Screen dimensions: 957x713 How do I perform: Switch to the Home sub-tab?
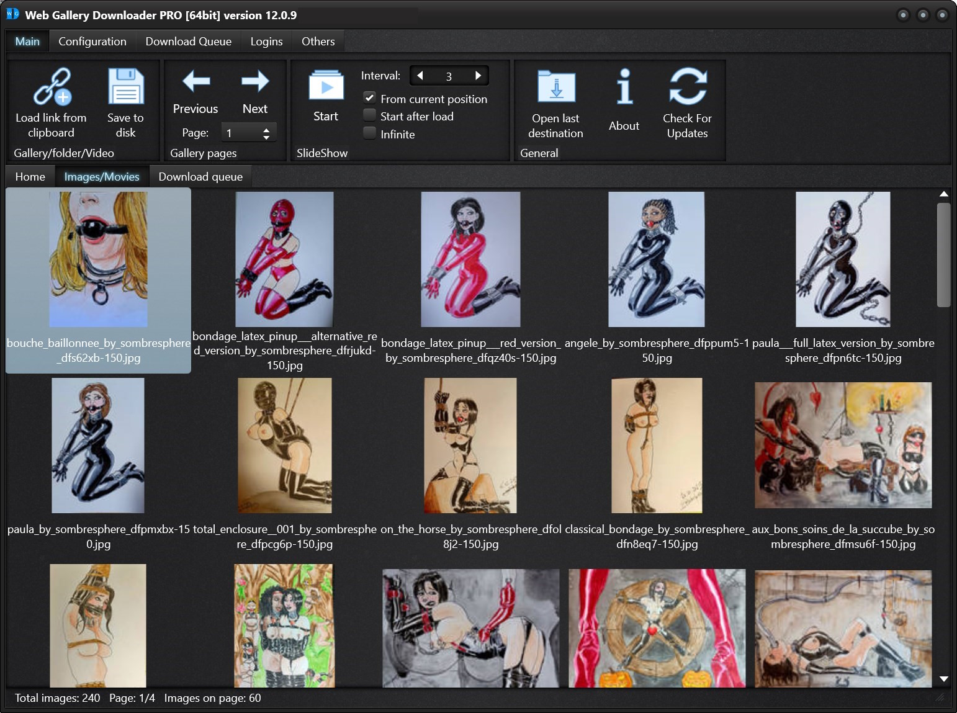pos(30,177)
